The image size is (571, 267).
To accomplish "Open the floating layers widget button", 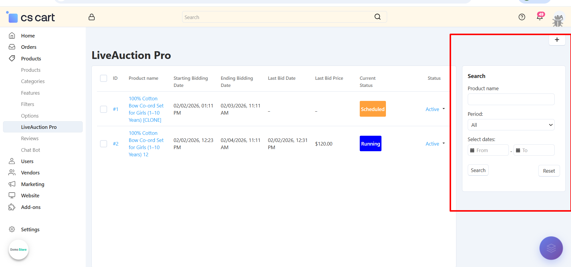I will point(551,248).
